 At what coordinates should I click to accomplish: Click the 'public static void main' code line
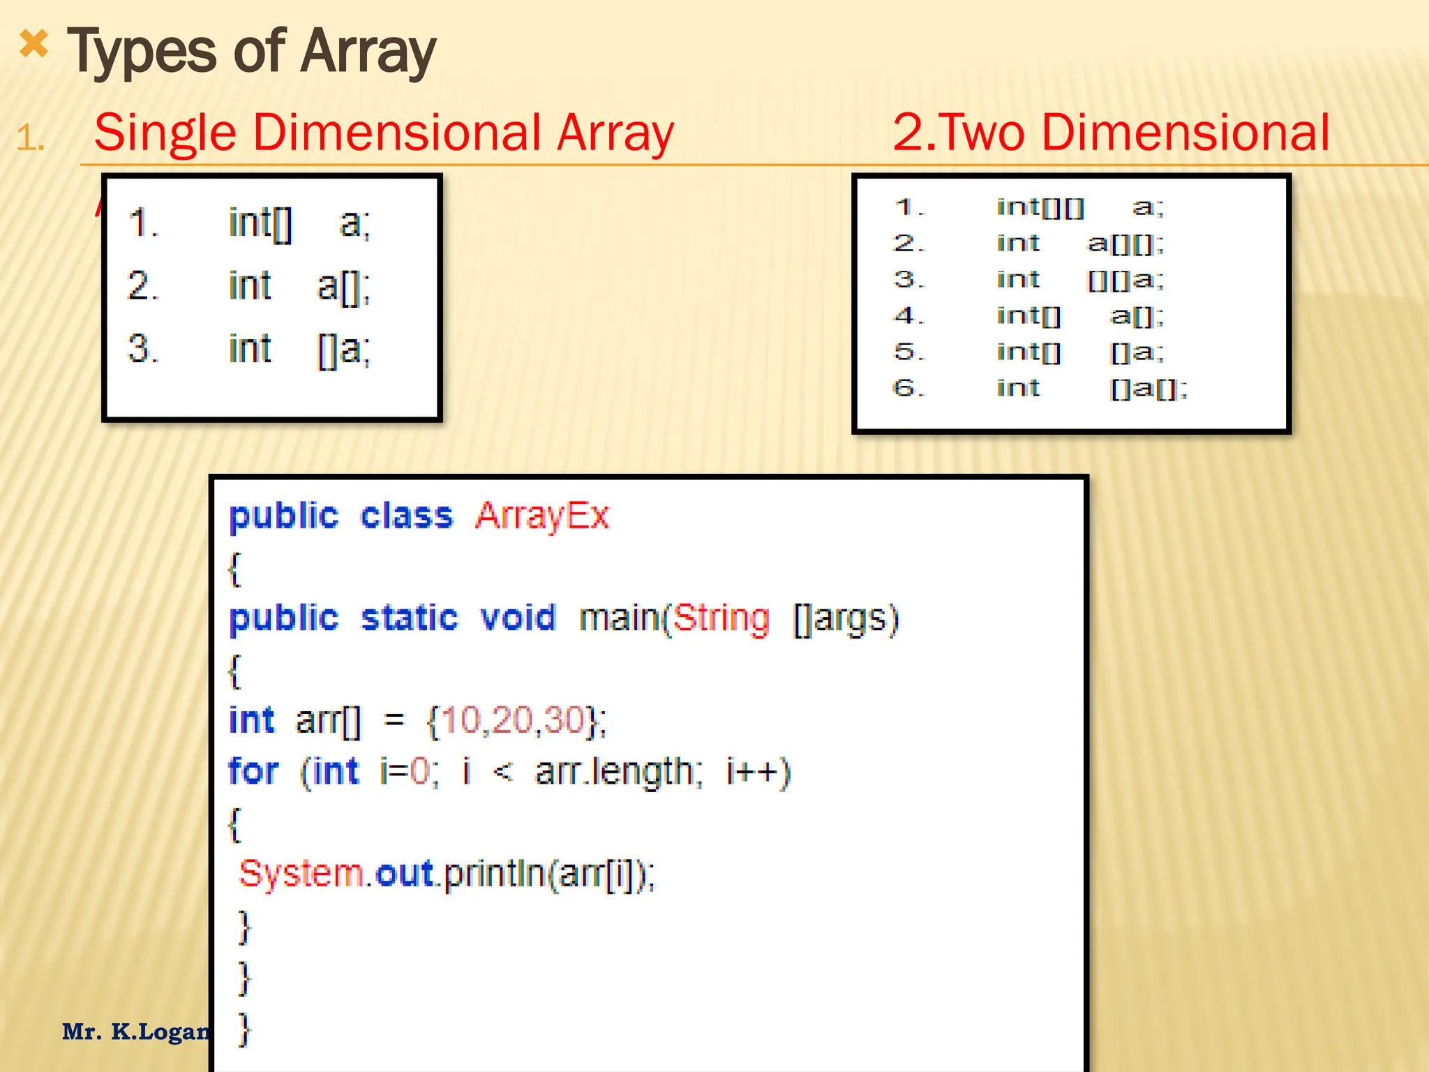[x=564, y=619]
